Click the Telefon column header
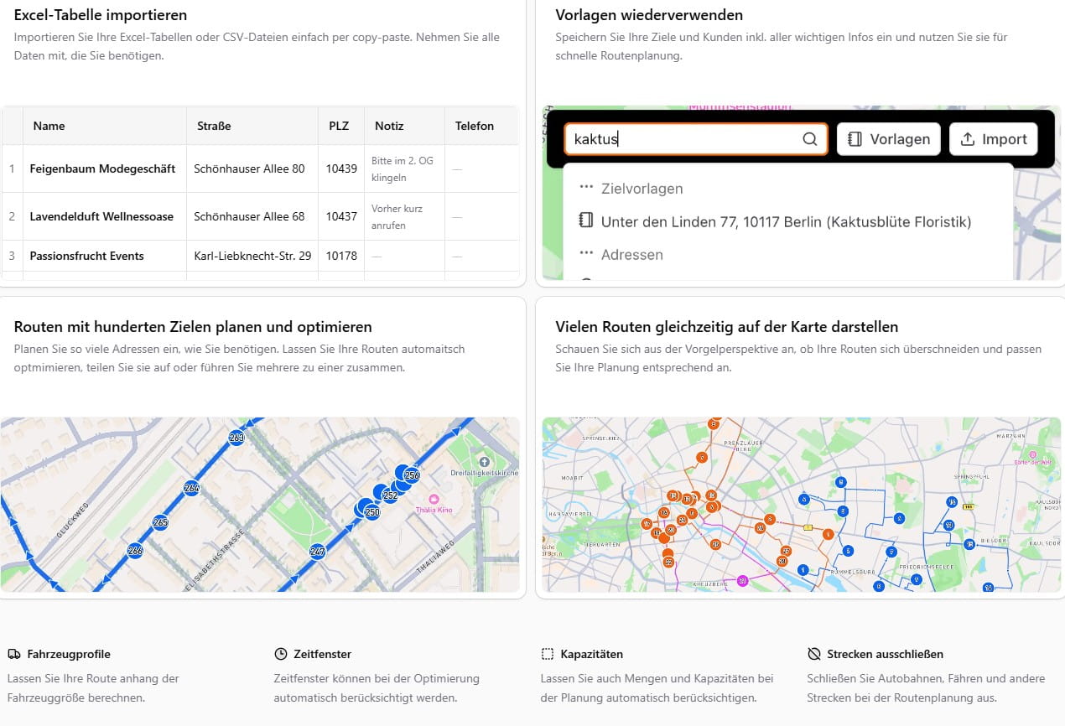The width and height of the screenshot is (1065, 726). click(481, 126)
